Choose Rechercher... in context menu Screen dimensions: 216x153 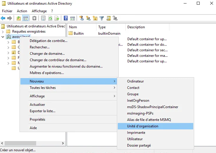point(69,47)
